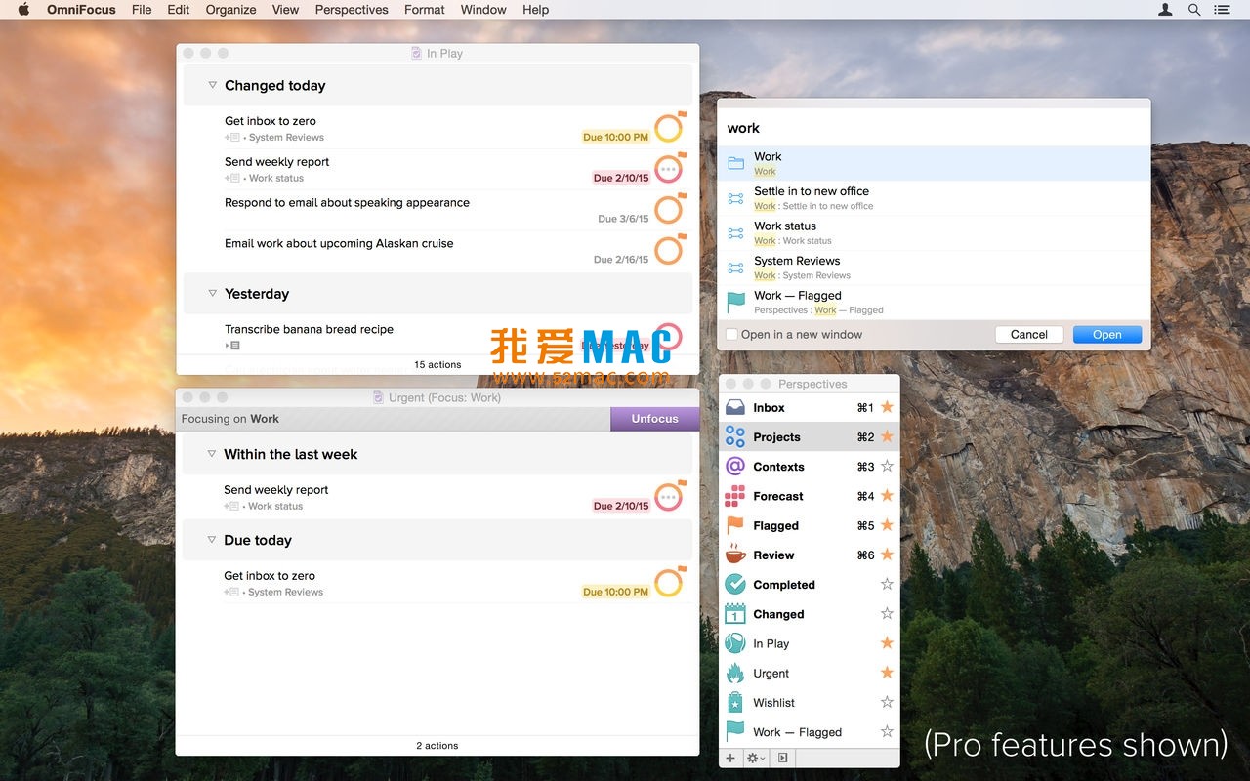Open the Inbox perspective icon
Viewport: 1250px width, 781px height.
pos(735,408)
